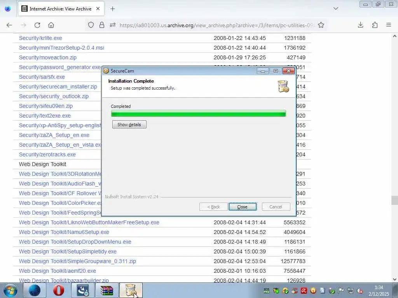Go back in the Firefox browser
Screen dimensions: 398x298
[x=9, y=25]
